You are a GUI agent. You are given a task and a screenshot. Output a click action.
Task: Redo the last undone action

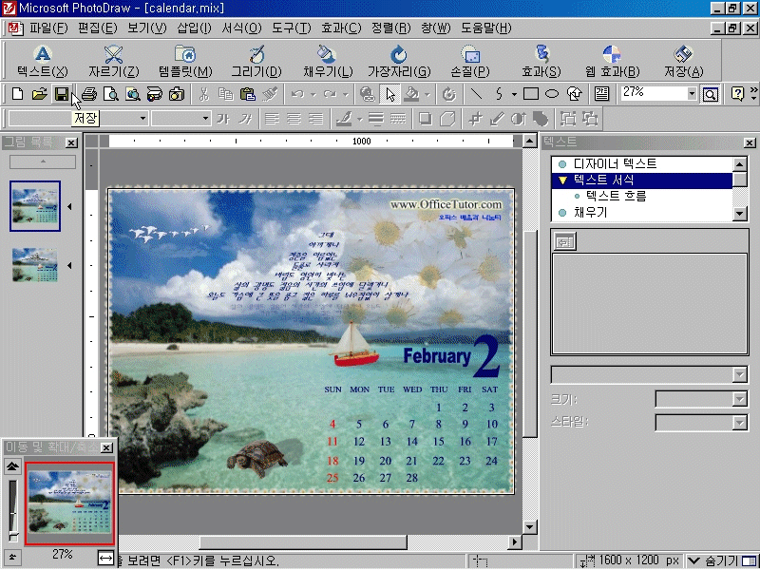click(330, 93)
